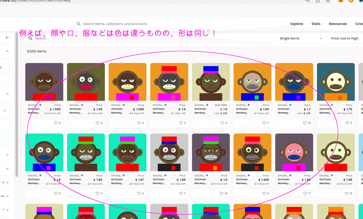Favorite the monkey priced 1.69
This screenshot has width=363, height=219.
click(x=264, y=123)
